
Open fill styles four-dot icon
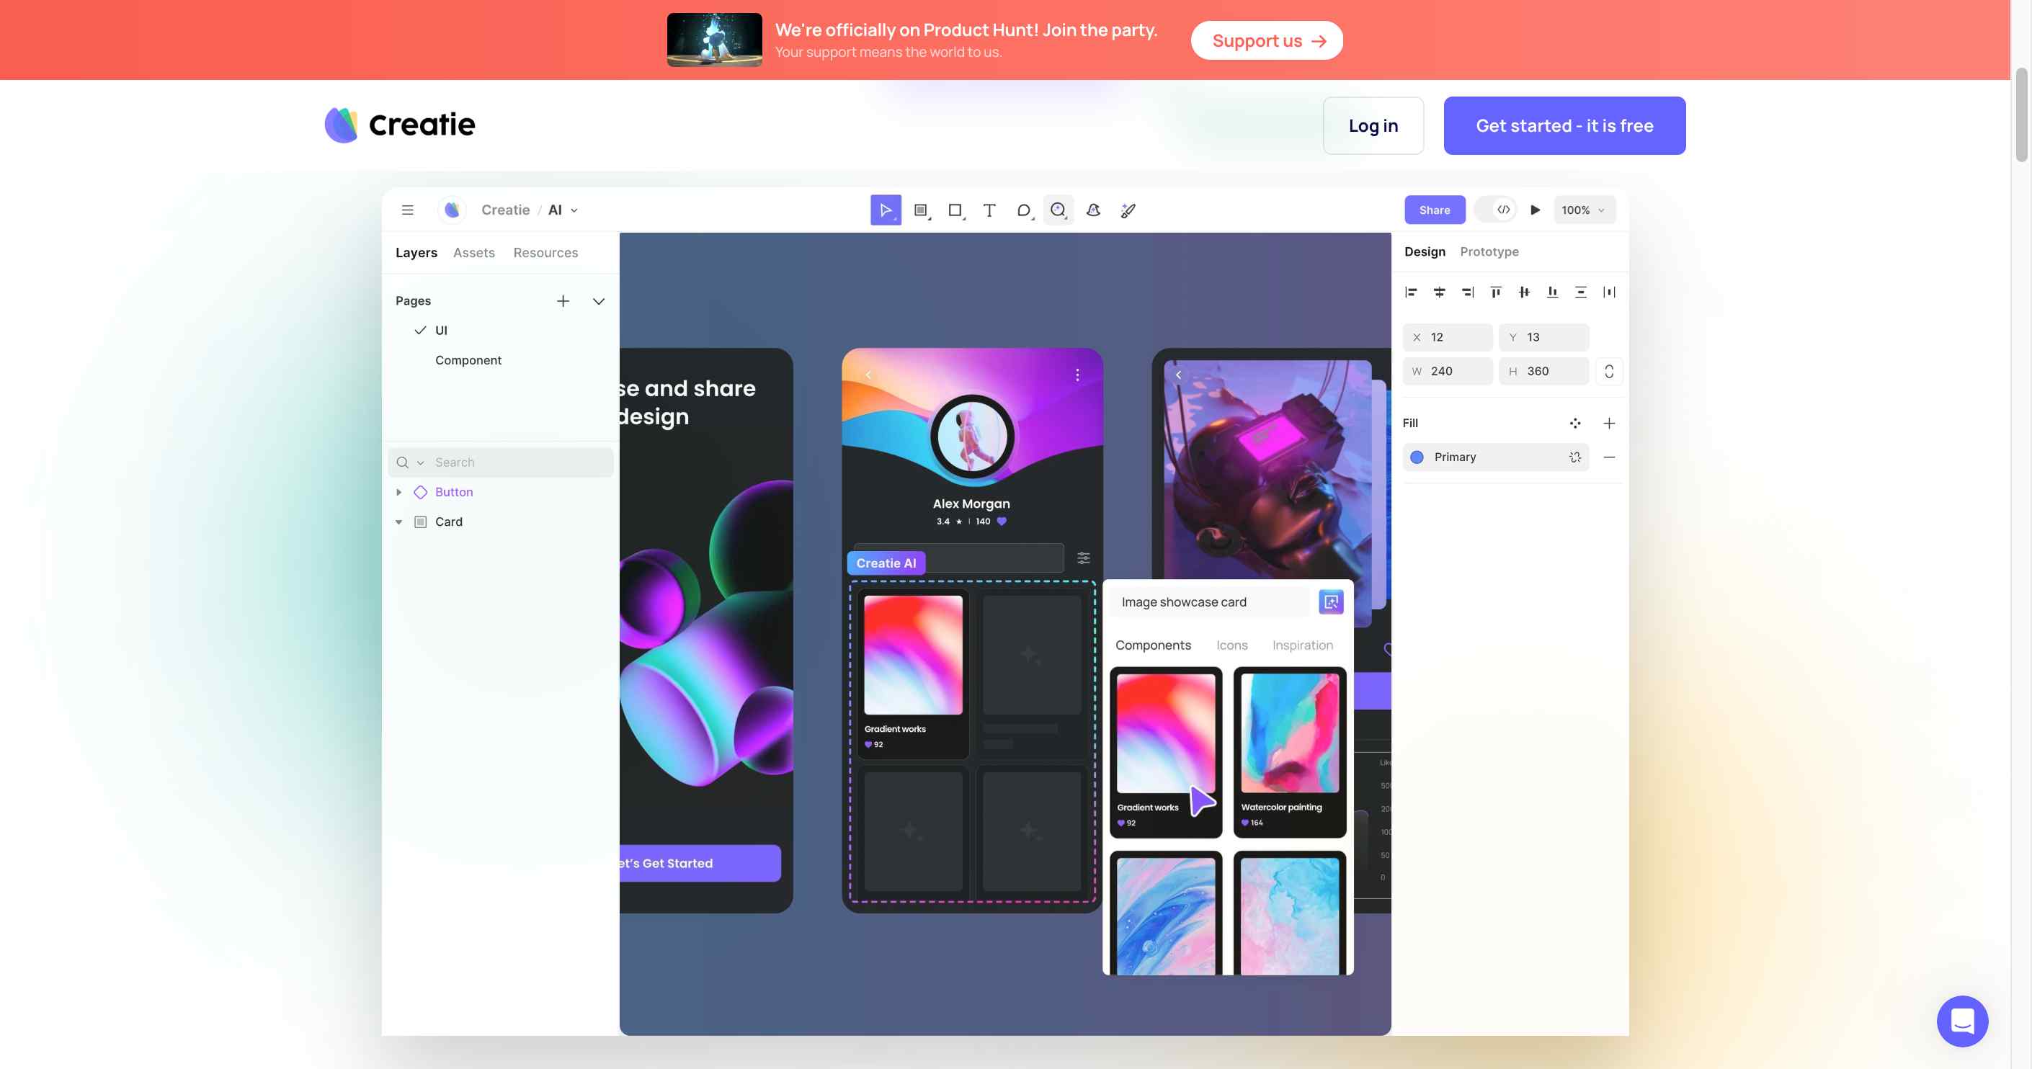[1574, 424]
